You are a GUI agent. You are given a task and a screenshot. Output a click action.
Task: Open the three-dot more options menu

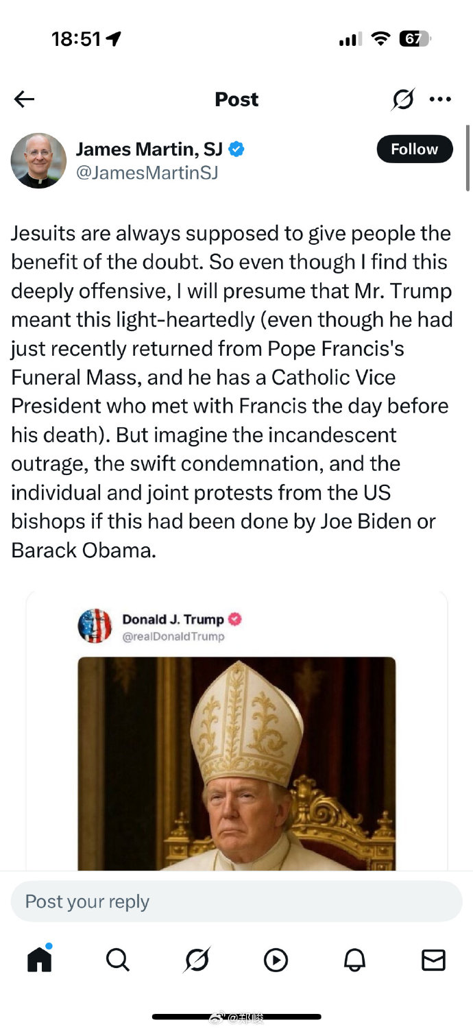point(439,99)
